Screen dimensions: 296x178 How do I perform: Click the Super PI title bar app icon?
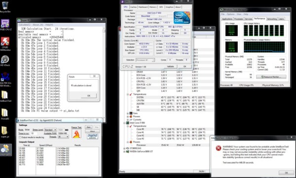coord(19,20)
